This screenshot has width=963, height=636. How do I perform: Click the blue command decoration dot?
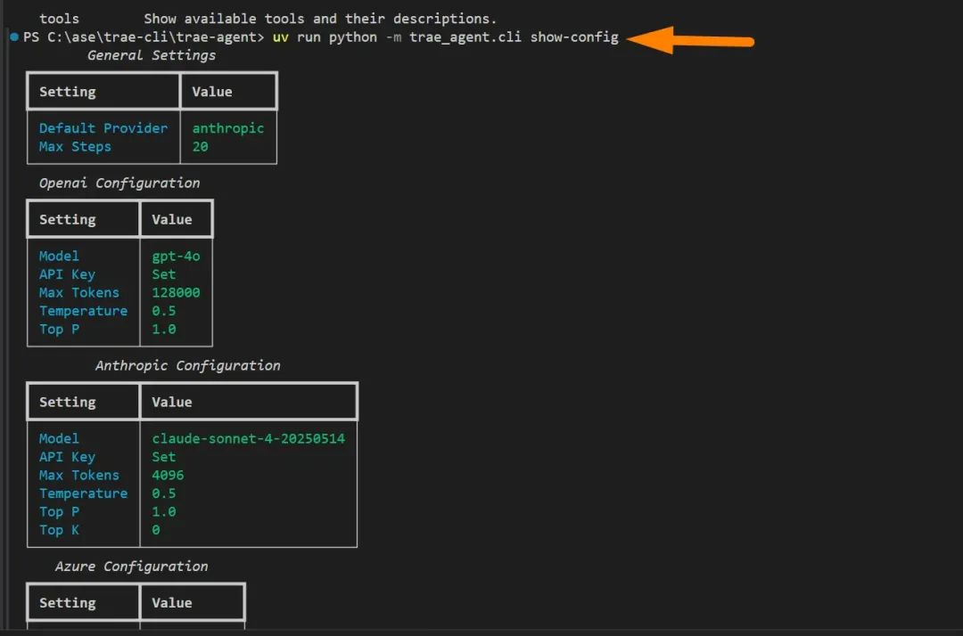[14, 37]
